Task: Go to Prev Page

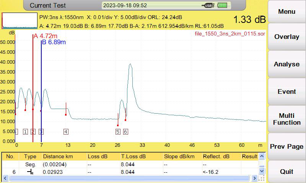Action: pyautogui.click(x=286, y=146)
